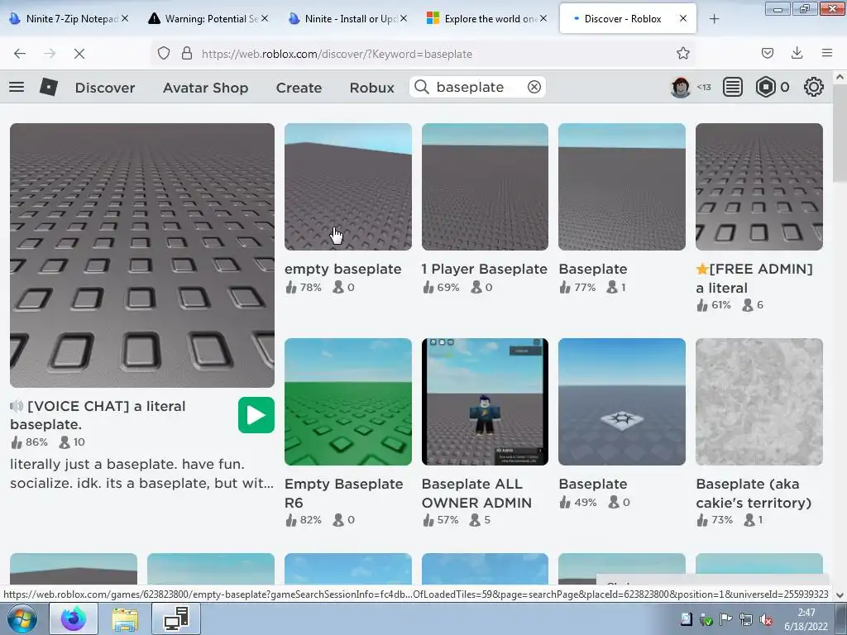Open the Robux menu item
The image size is (847, 635).
coord(371,88)
